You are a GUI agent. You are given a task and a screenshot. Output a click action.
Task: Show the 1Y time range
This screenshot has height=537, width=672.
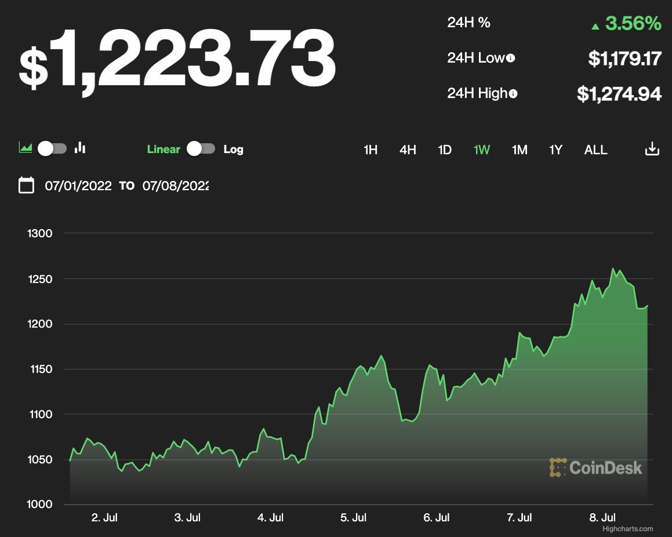(x=556, y=150)
